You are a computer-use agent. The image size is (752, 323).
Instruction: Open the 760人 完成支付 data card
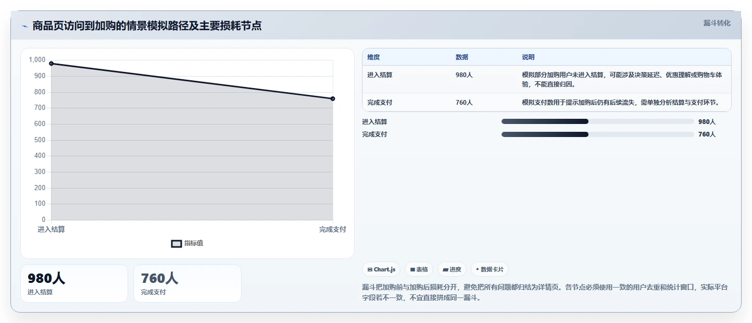tap(187, 283)
